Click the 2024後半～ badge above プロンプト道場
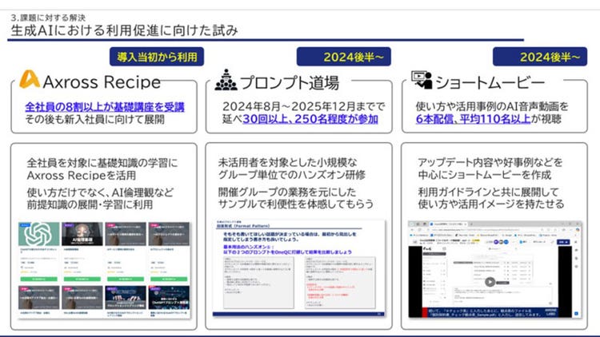This screenshot has width=600, height=337. 344,57
